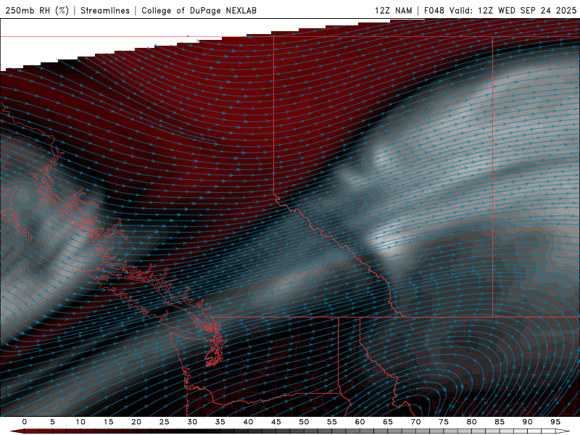Click colorbar label "80"
The width and height of the screenshot is (580, 435).
[x=471, y=422]
